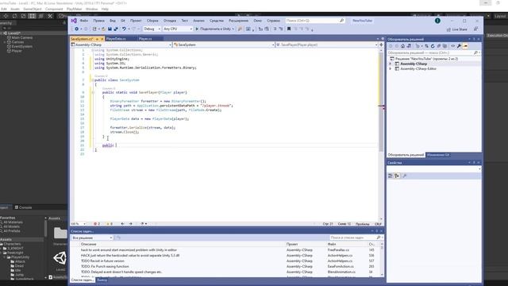Open the Расширения menu
508x286 pixels.
pyautogui.click(x=238, y=21)
